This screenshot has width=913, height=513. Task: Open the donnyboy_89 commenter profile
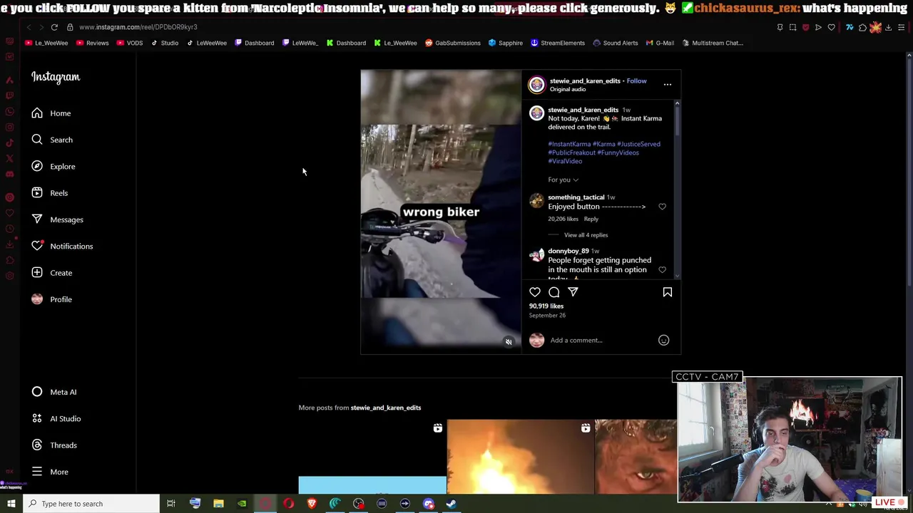tap(568, 251)
